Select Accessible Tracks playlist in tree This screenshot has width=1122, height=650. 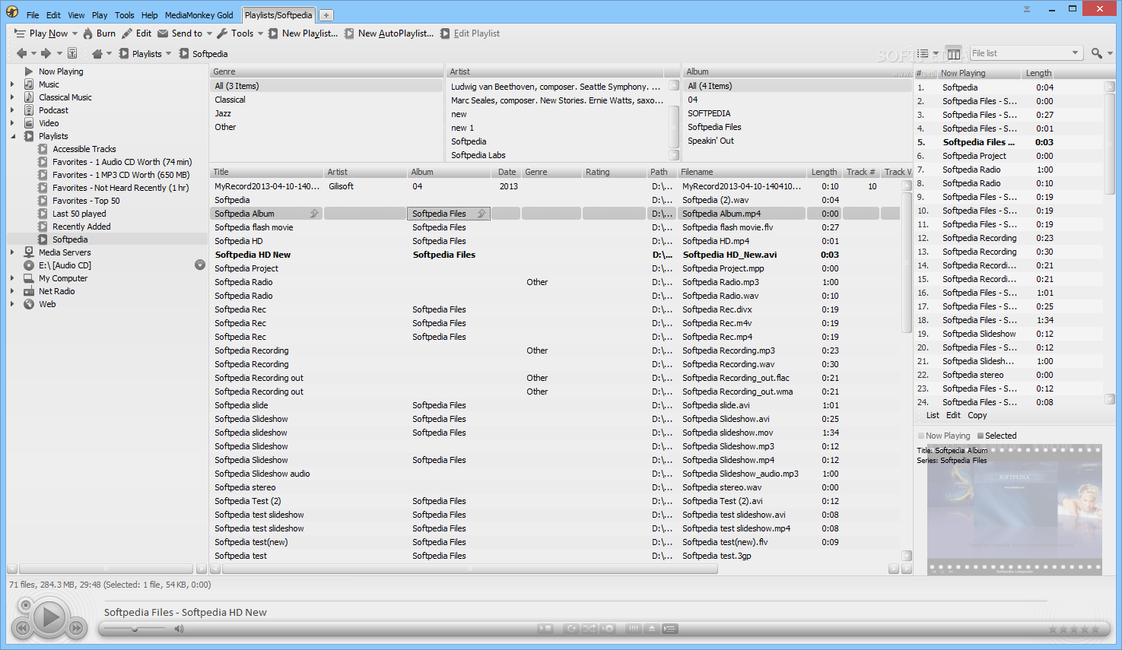pos(84,149)
